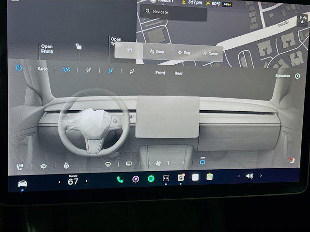Click the Navigate search field

tap(173, 13)
